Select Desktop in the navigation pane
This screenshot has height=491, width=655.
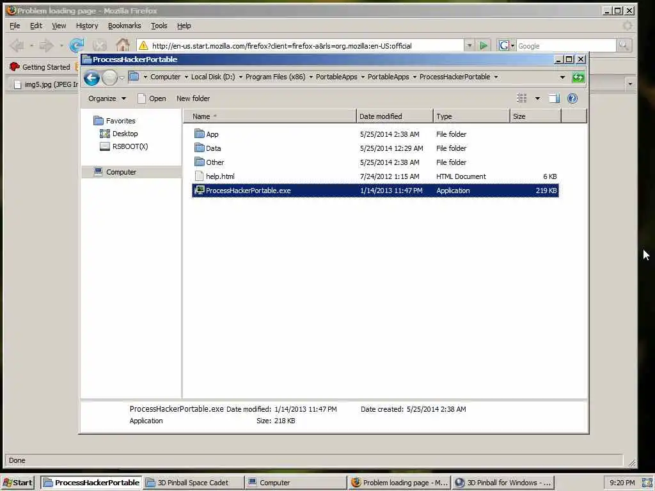119,134
